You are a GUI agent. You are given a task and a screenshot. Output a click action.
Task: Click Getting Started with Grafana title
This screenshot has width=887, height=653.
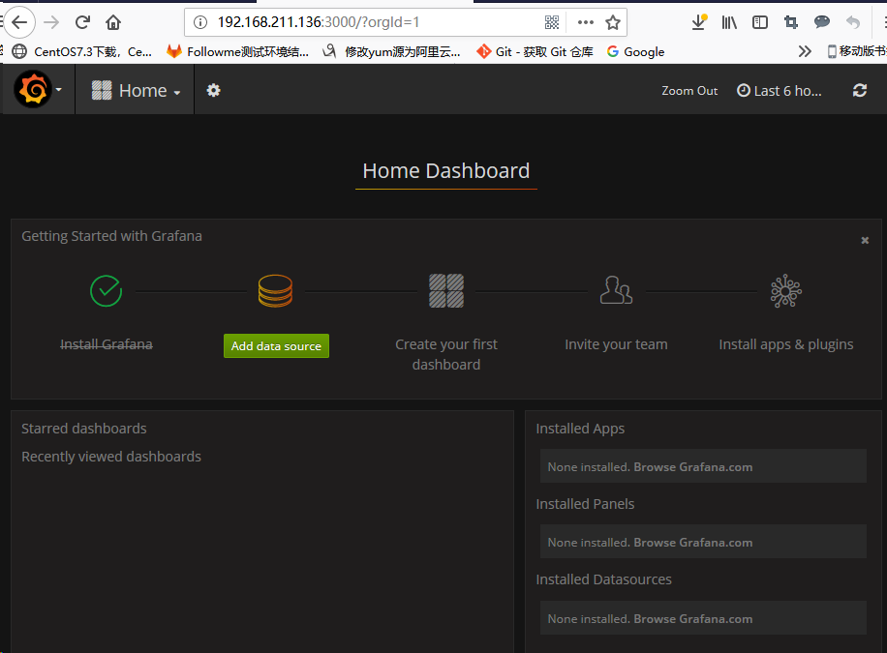[111, 236]
